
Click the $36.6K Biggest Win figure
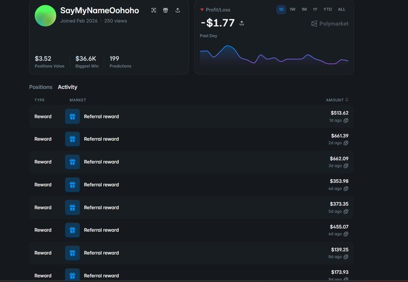coord(86,59)
